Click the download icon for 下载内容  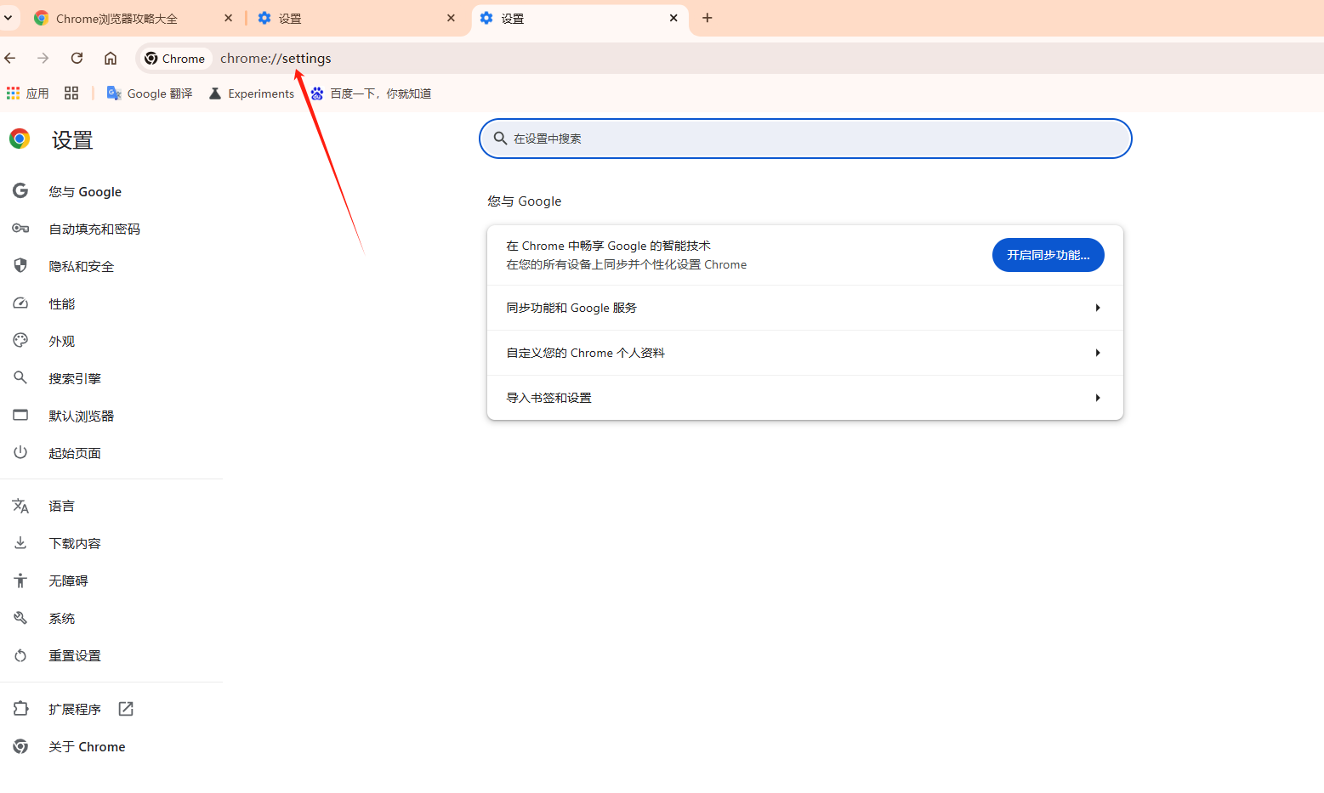coord(20,543)
